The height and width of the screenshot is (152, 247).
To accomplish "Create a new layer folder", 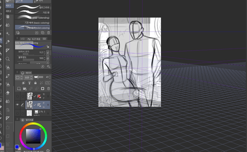I will [x=25, y=89].
